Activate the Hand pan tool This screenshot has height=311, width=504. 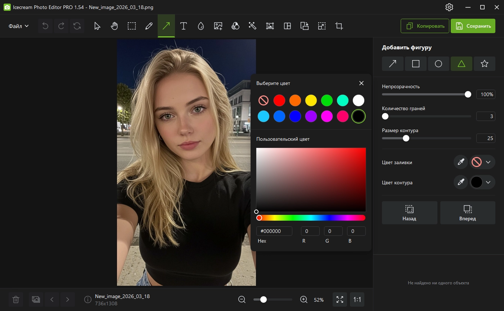point(114,26)
